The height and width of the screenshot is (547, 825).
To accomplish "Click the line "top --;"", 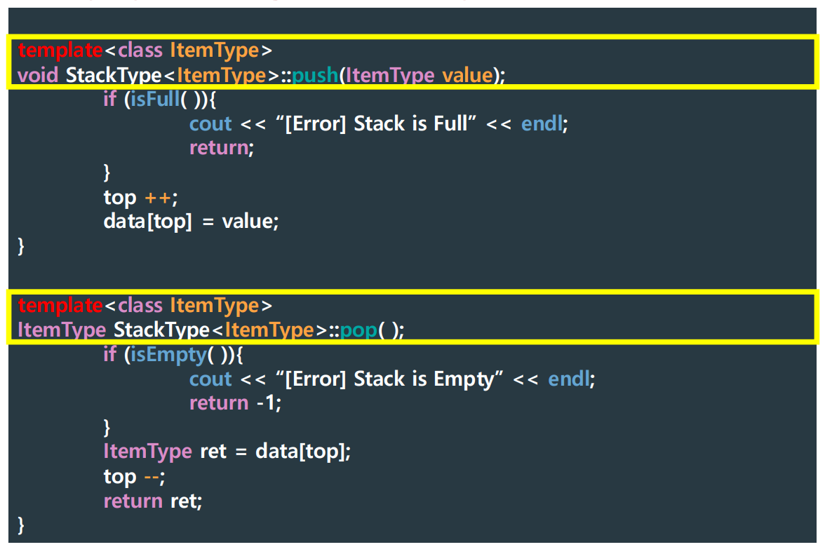I will point(134,477).
